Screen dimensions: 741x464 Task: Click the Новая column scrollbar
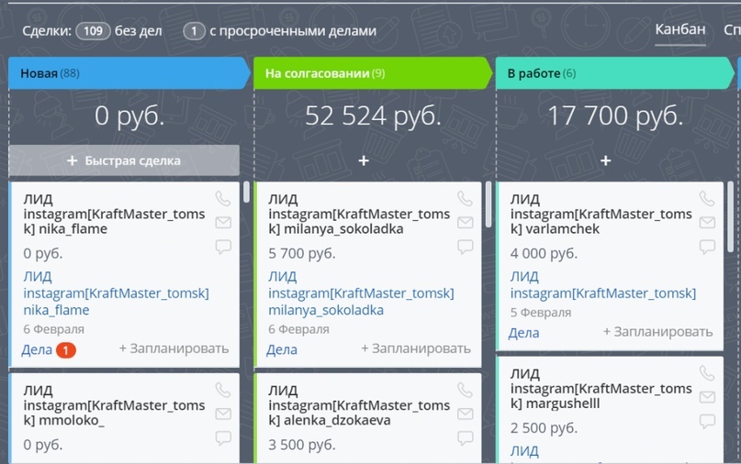[x=246, y=193]
